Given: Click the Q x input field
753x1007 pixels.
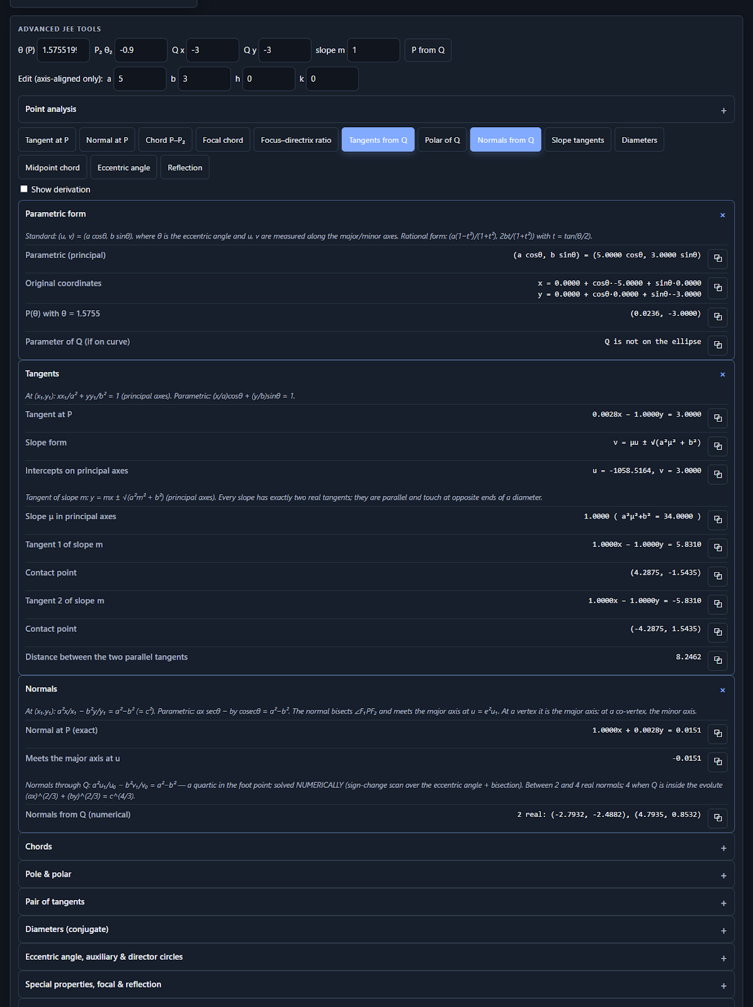Looking at the screenshot, I should [x=213, y=50].
